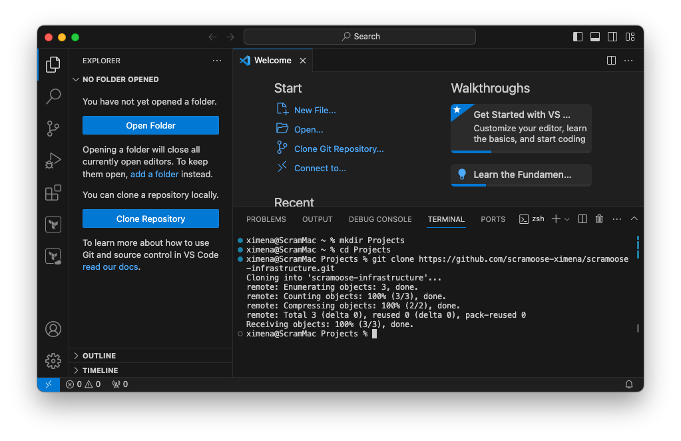Open the Search view in activity bar

(53, 96)
